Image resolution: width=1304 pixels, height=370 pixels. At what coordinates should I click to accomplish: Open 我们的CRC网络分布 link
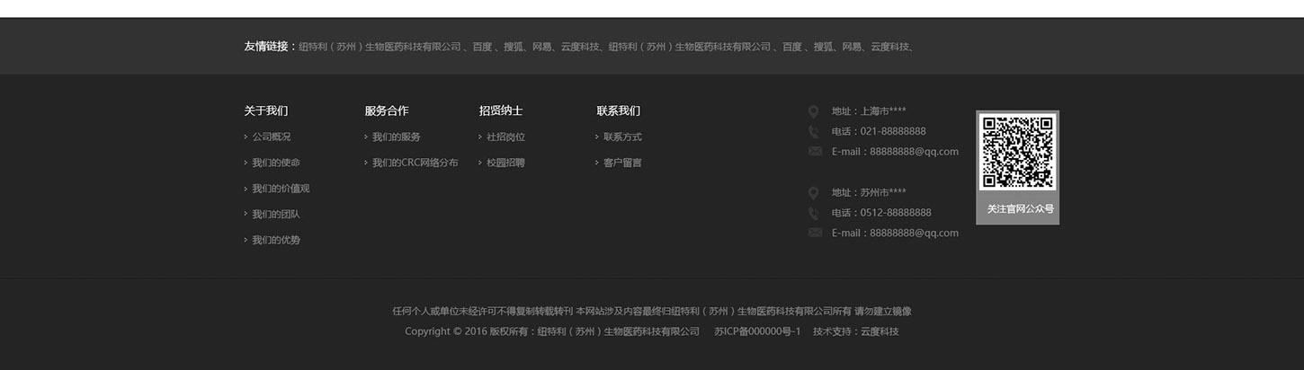coord(415,163)
